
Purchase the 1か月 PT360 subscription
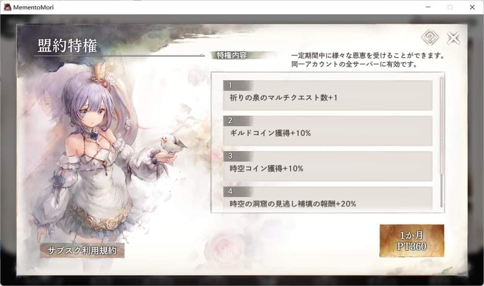(x=412, y=241)
